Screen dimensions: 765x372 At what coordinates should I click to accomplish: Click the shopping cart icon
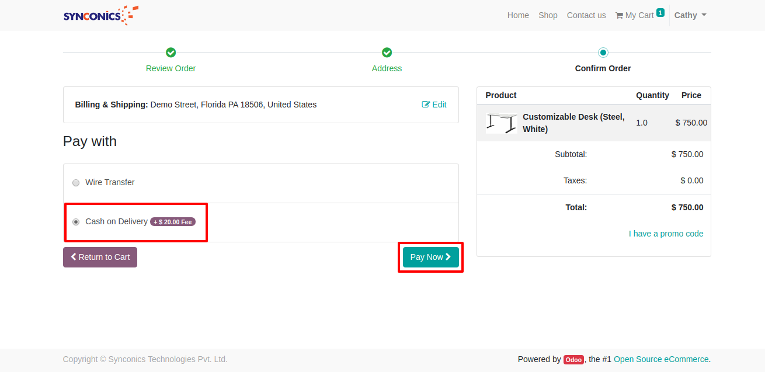click(619, 16)
